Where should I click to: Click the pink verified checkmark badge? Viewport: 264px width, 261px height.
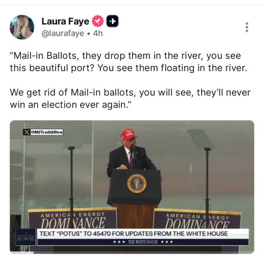tap(98, 21)
